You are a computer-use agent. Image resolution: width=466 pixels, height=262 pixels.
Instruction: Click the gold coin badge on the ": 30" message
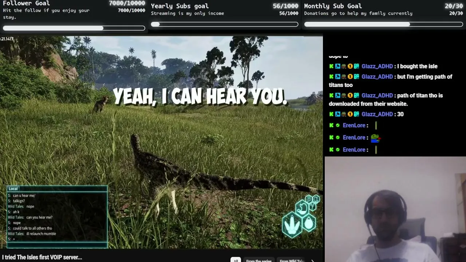click(350, 114)
